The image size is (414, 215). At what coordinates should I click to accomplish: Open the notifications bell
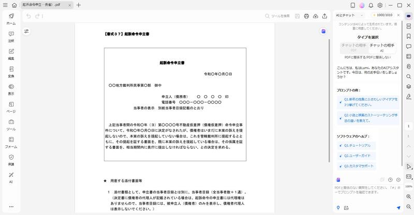point(371,5)
